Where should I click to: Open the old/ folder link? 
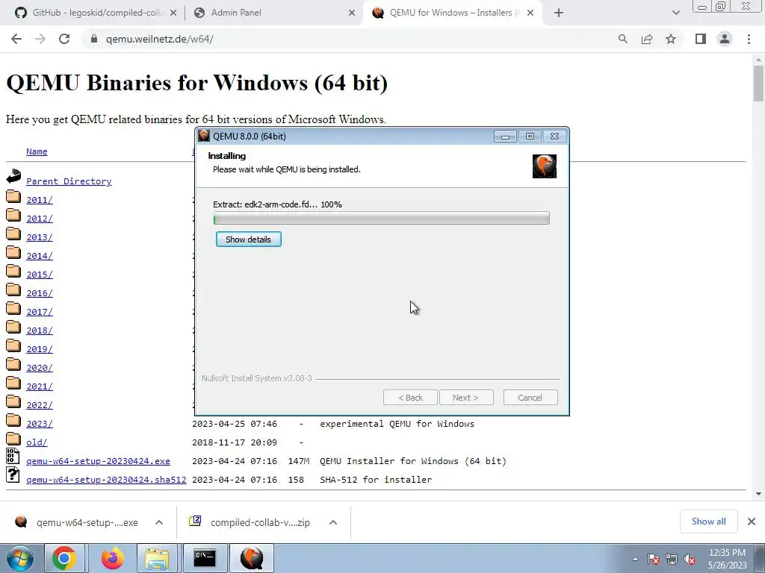click(37, 442)
